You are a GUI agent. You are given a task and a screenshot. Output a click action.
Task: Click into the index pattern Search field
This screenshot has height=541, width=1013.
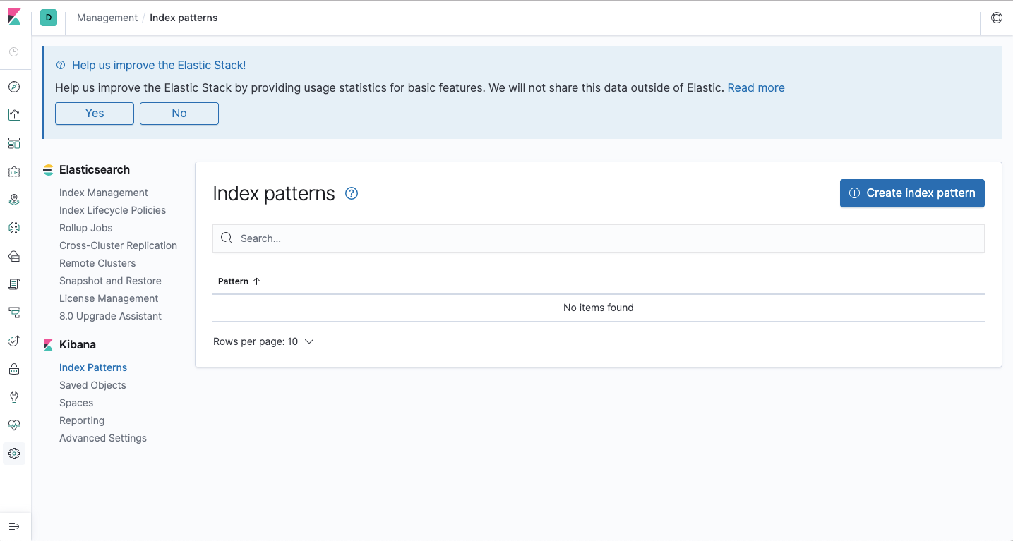[x=599, y=238]
